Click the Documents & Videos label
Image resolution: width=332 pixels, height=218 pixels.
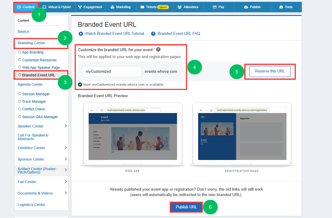pyautogui.click(x=35, y=193)
